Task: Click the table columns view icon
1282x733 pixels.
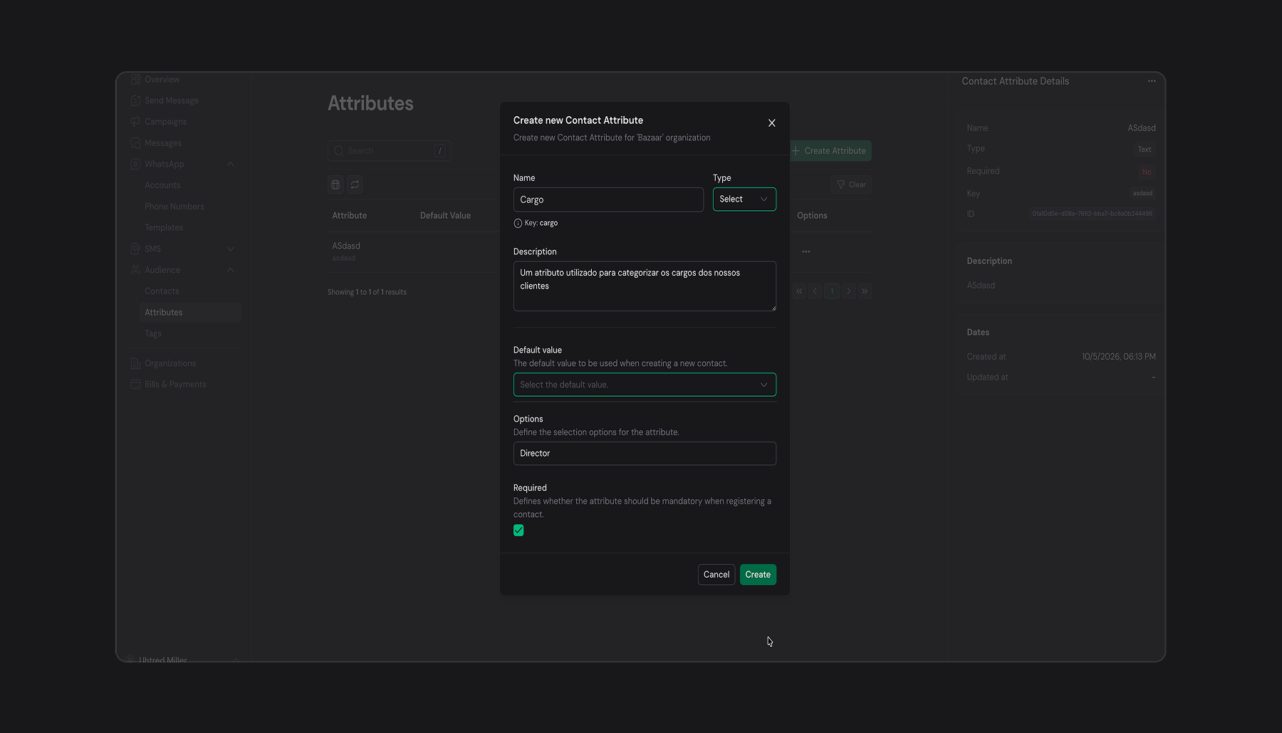Action: coord(335,184)
